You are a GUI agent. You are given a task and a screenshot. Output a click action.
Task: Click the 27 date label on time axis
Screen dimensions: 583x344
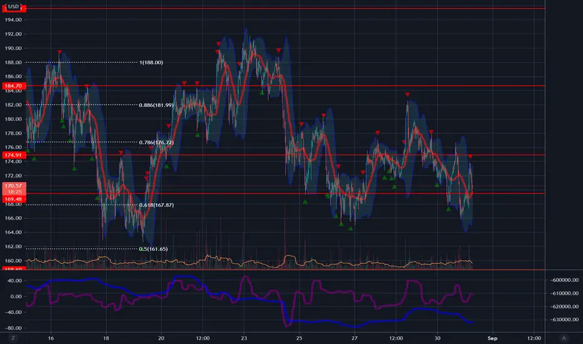coord(354,338)
